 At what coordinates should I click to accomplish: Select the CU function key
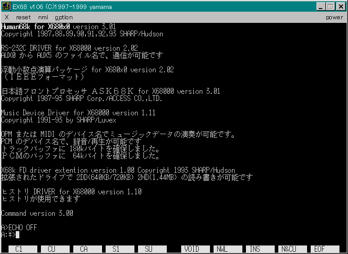(51, 249)
